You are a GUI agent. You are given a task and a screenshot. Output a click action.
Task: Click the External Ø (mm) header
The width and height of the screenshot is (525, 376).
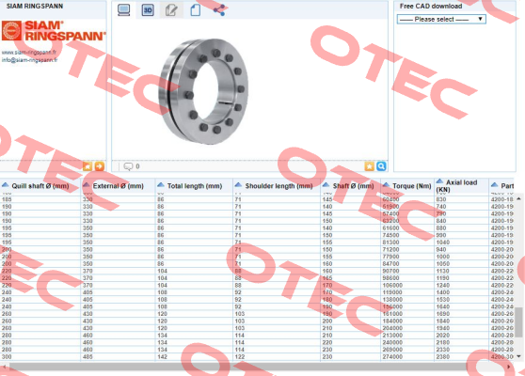point(119,186)
